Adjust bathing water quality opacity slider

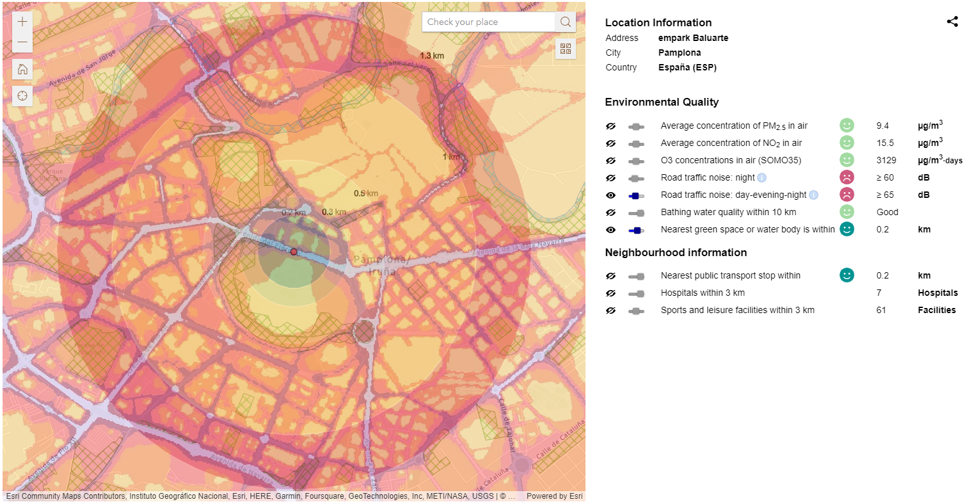636,213
